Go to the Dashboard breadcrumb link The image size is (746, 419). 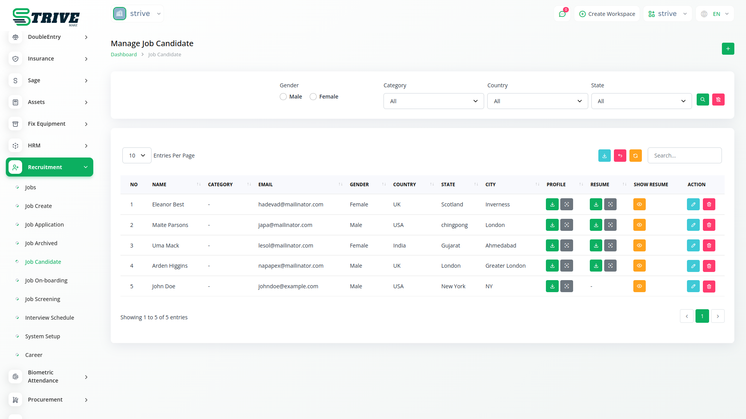coord(124,55)
